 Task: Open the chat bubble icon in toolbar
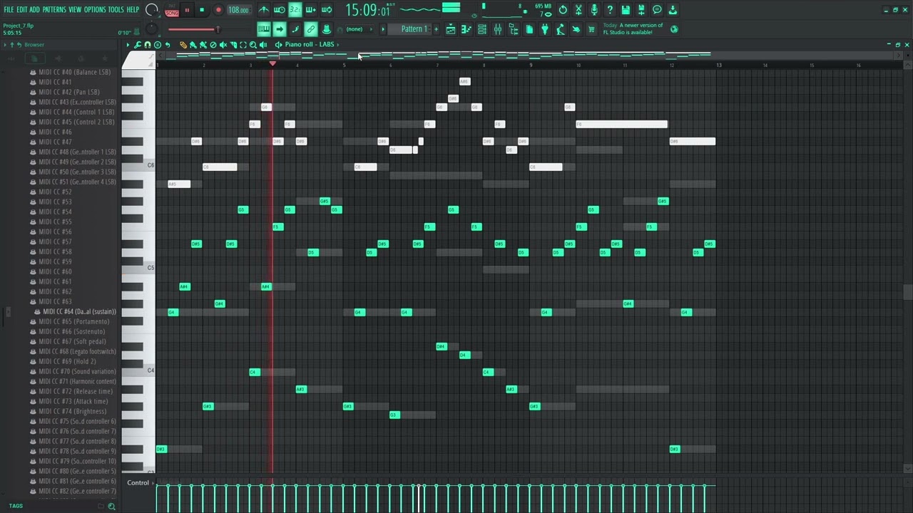click(657, 10)
